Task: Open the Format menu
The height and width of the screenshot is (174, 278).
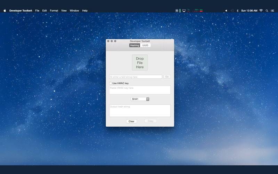Action: click(x=54, y=11)
